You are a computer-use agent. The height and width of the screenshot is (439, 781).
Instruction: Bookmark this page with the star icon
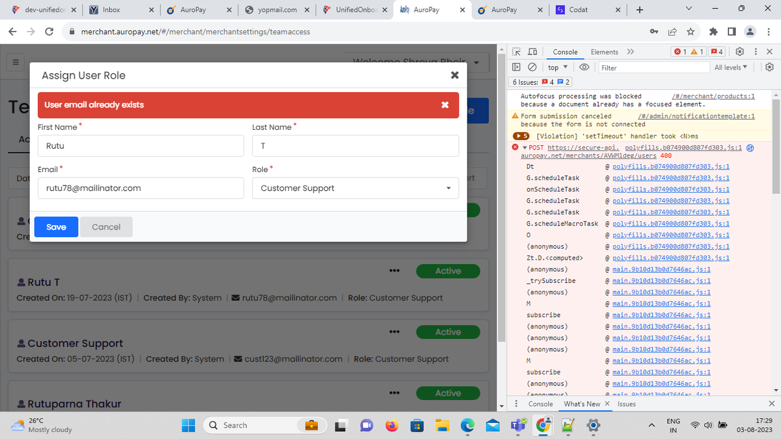tap(691, 31)
